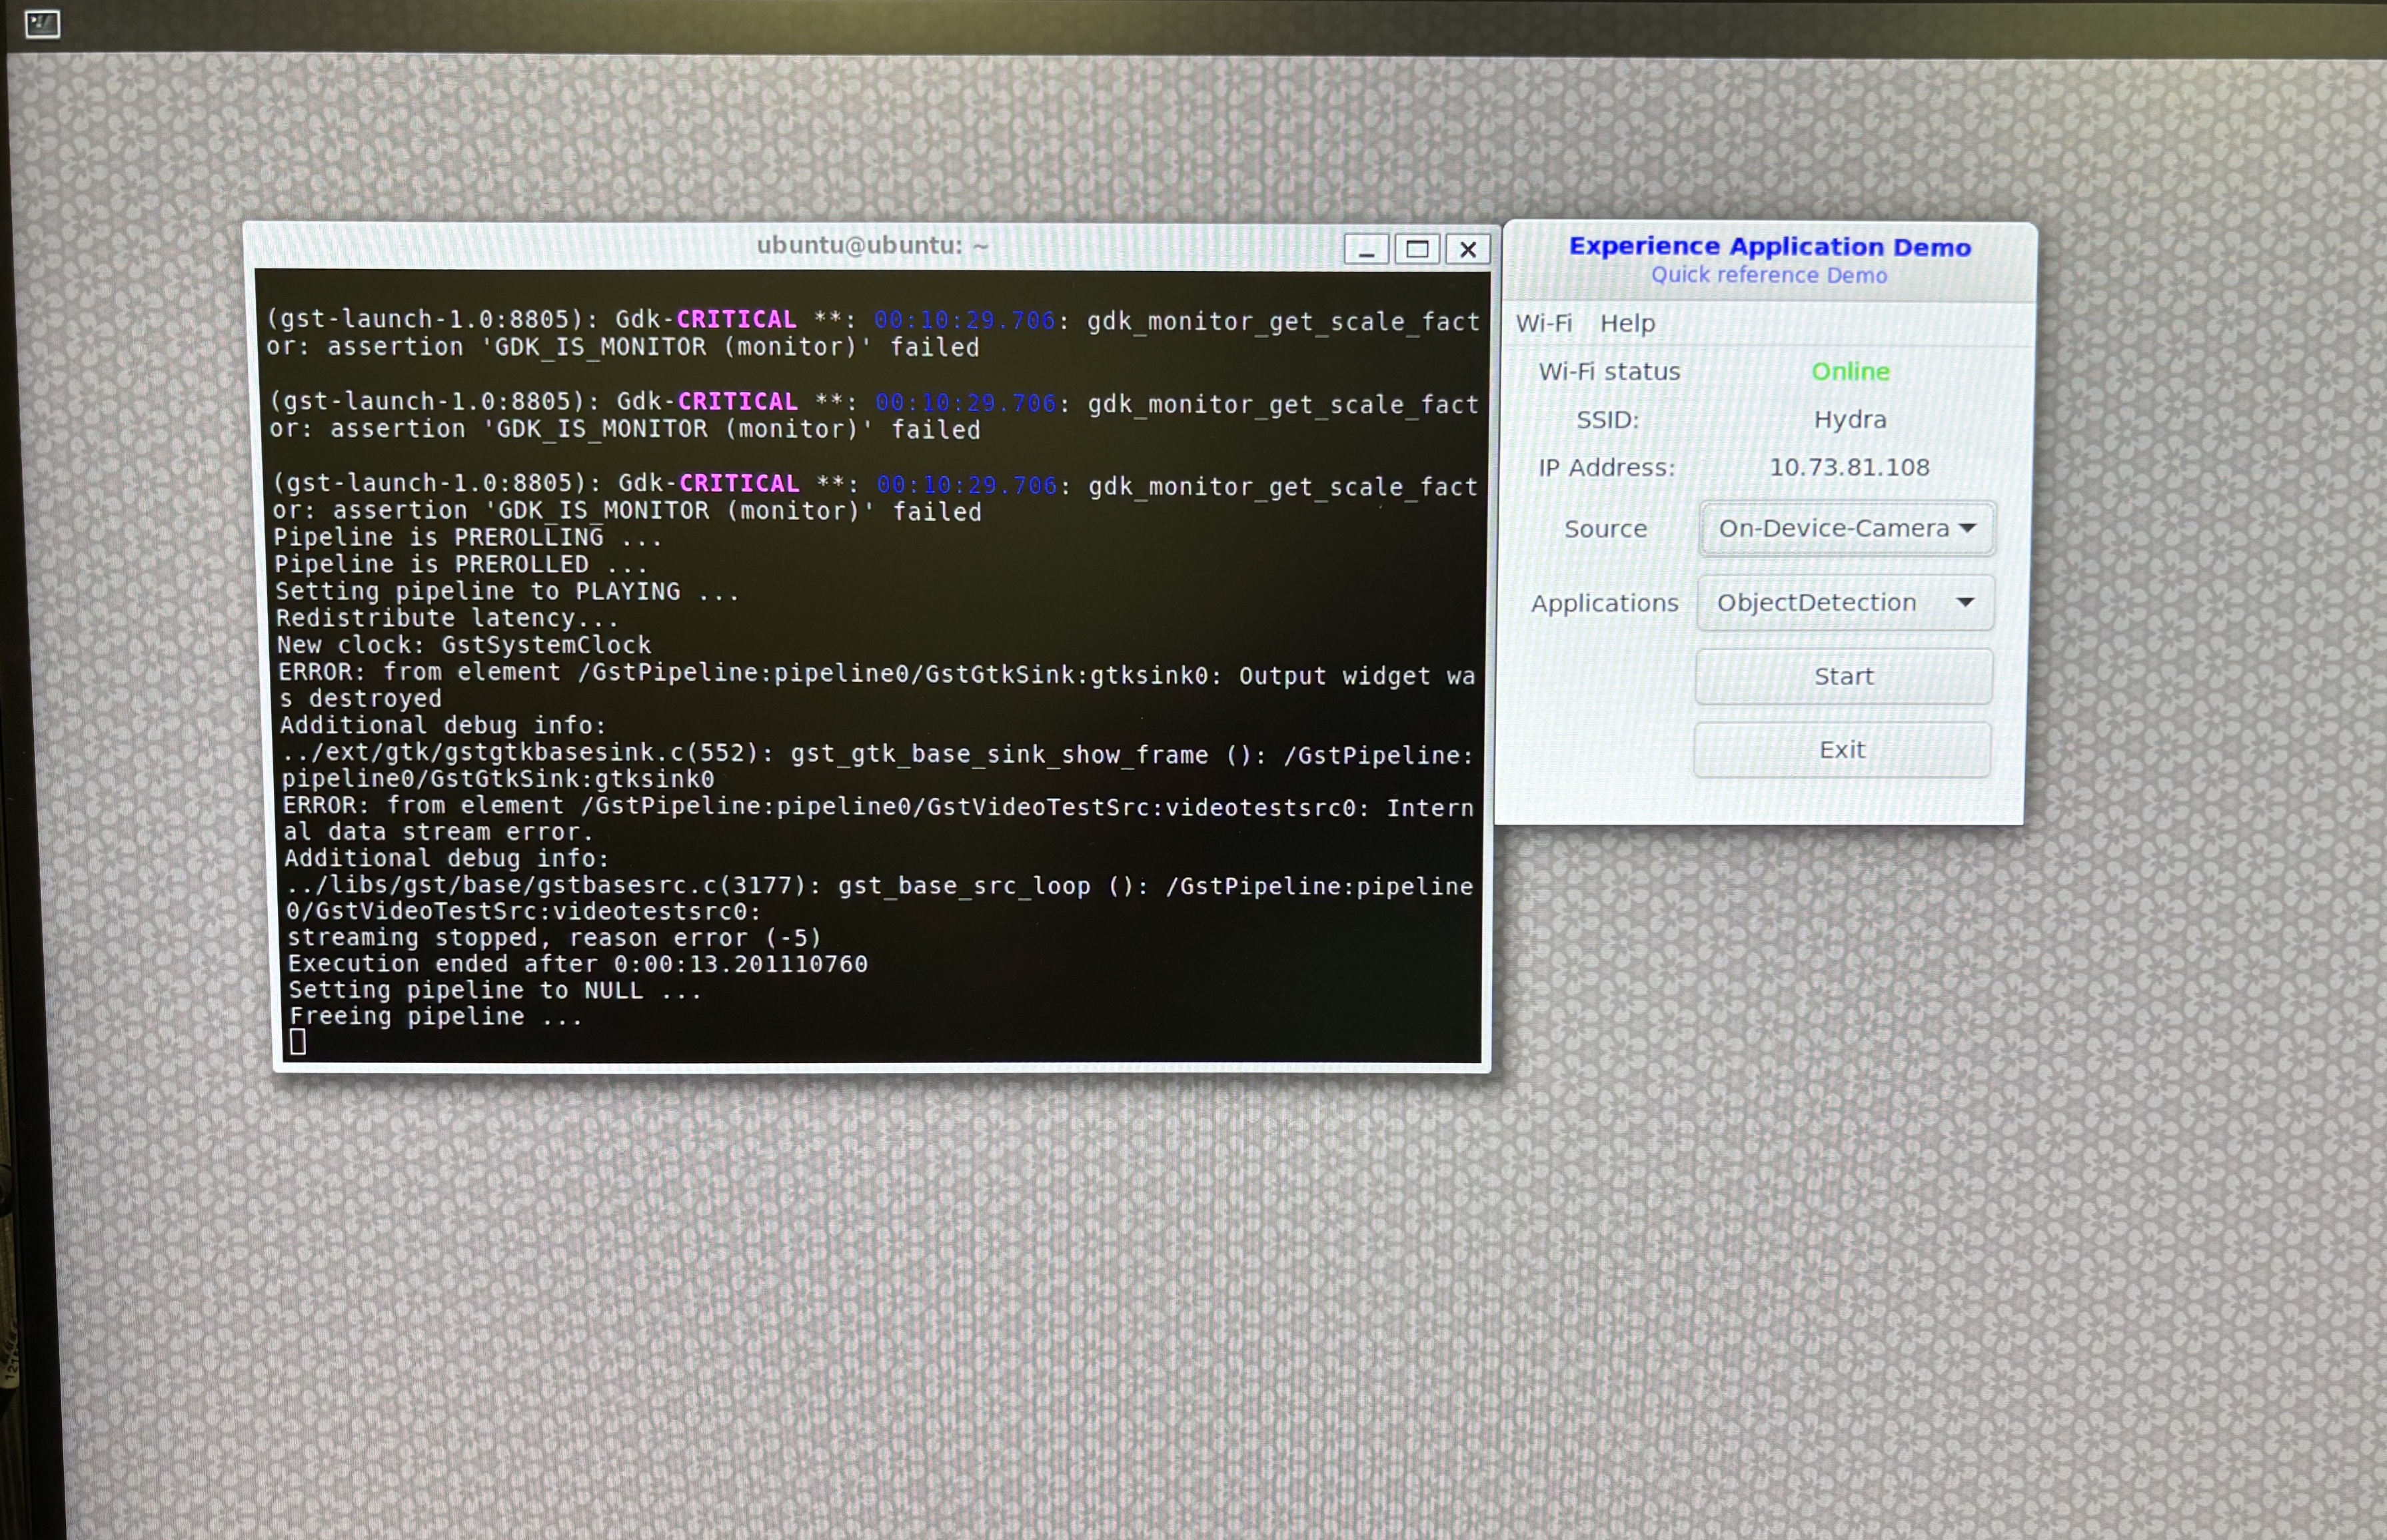Minimize the ubuntu@ubuntu terminal window
This screenshot has width=2387, height=1540.
pyautogui.click(x=1365, y=249)
